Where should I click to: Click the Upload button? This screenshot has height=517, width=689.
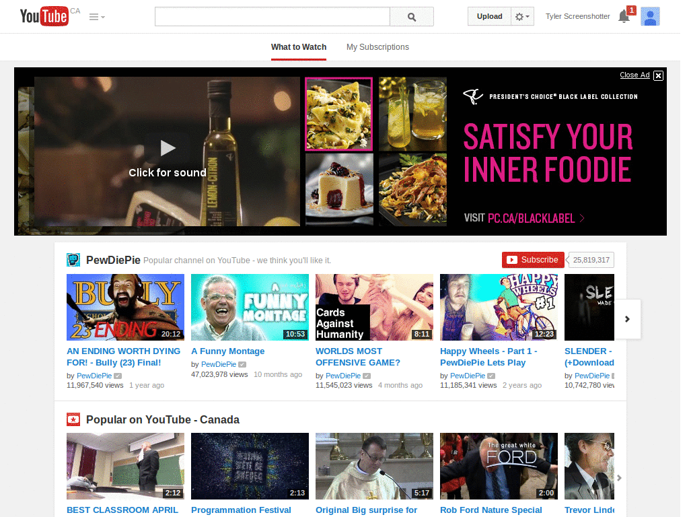coord(490,16)
